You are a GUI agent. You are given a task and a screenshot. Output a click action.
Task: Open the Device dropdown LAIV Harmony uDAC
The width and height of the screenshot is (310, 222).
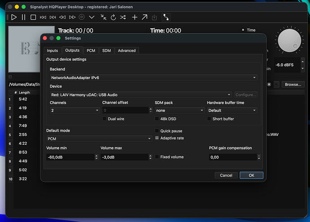coord(141,95)
